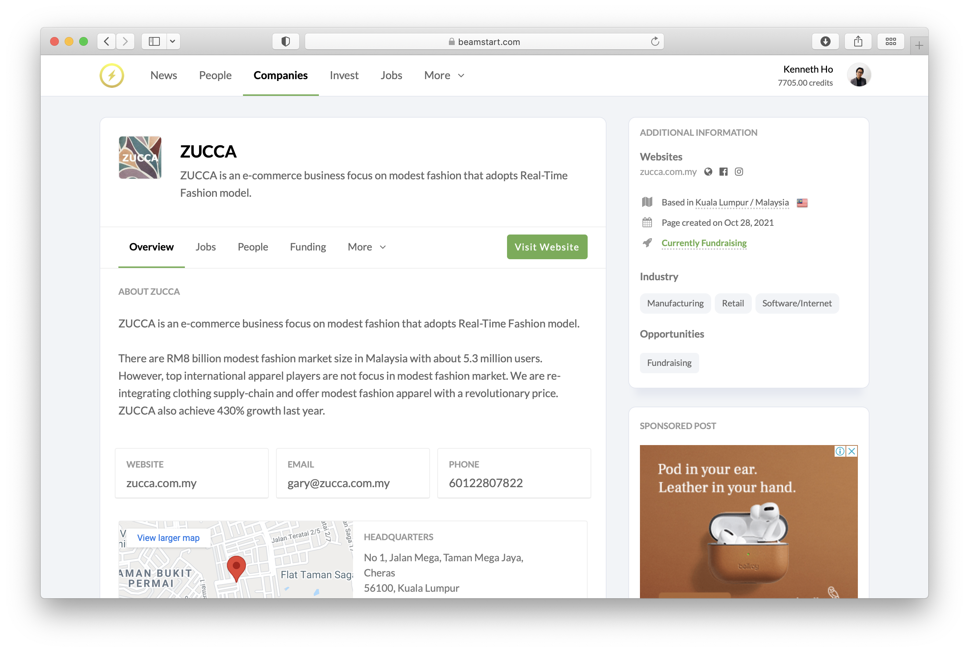Screen dimensions: 969x652
Task: Click the Safari share icon
Action: tap(857, 42)
